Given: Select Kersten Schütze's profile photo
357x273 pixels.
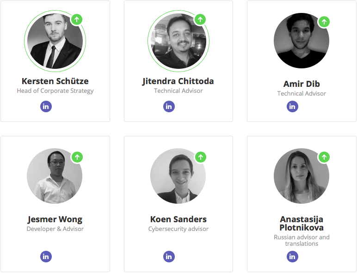Looking at the screenshot, I should tap(55, 41).
